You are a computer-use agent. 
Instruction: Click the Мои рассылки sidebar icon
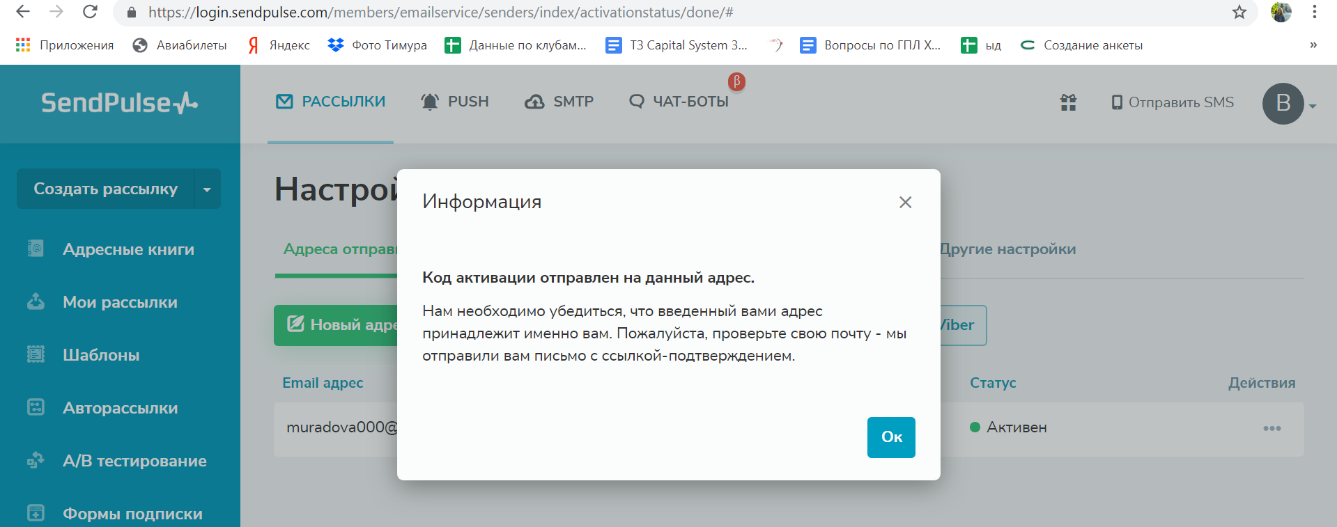pos(36,301)
